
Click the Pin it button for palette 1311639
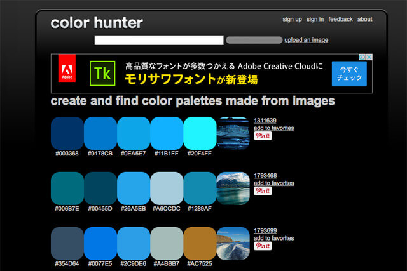point(263,136)
